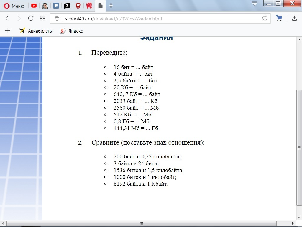
Task: Open the downloads icon
Action: click(294, 18)
